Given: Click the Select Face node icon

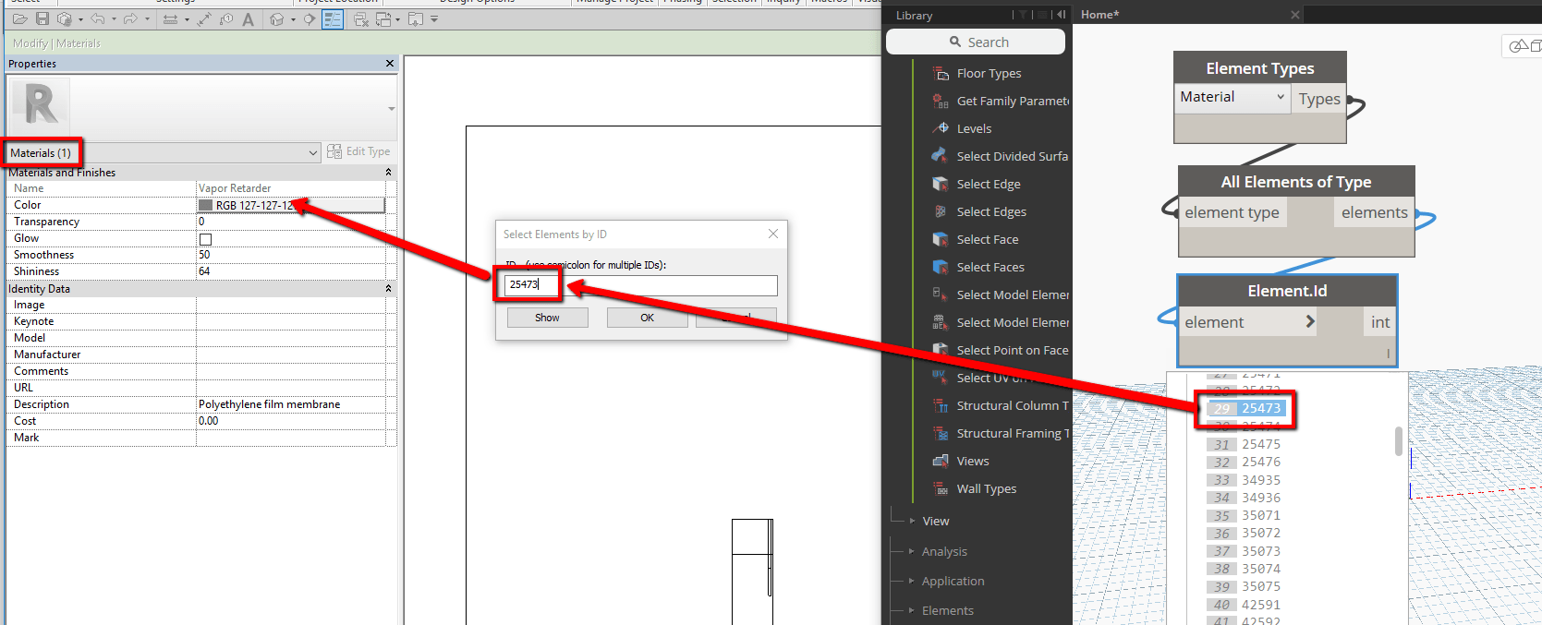Looking at the screenshot, I should (941, 239).
